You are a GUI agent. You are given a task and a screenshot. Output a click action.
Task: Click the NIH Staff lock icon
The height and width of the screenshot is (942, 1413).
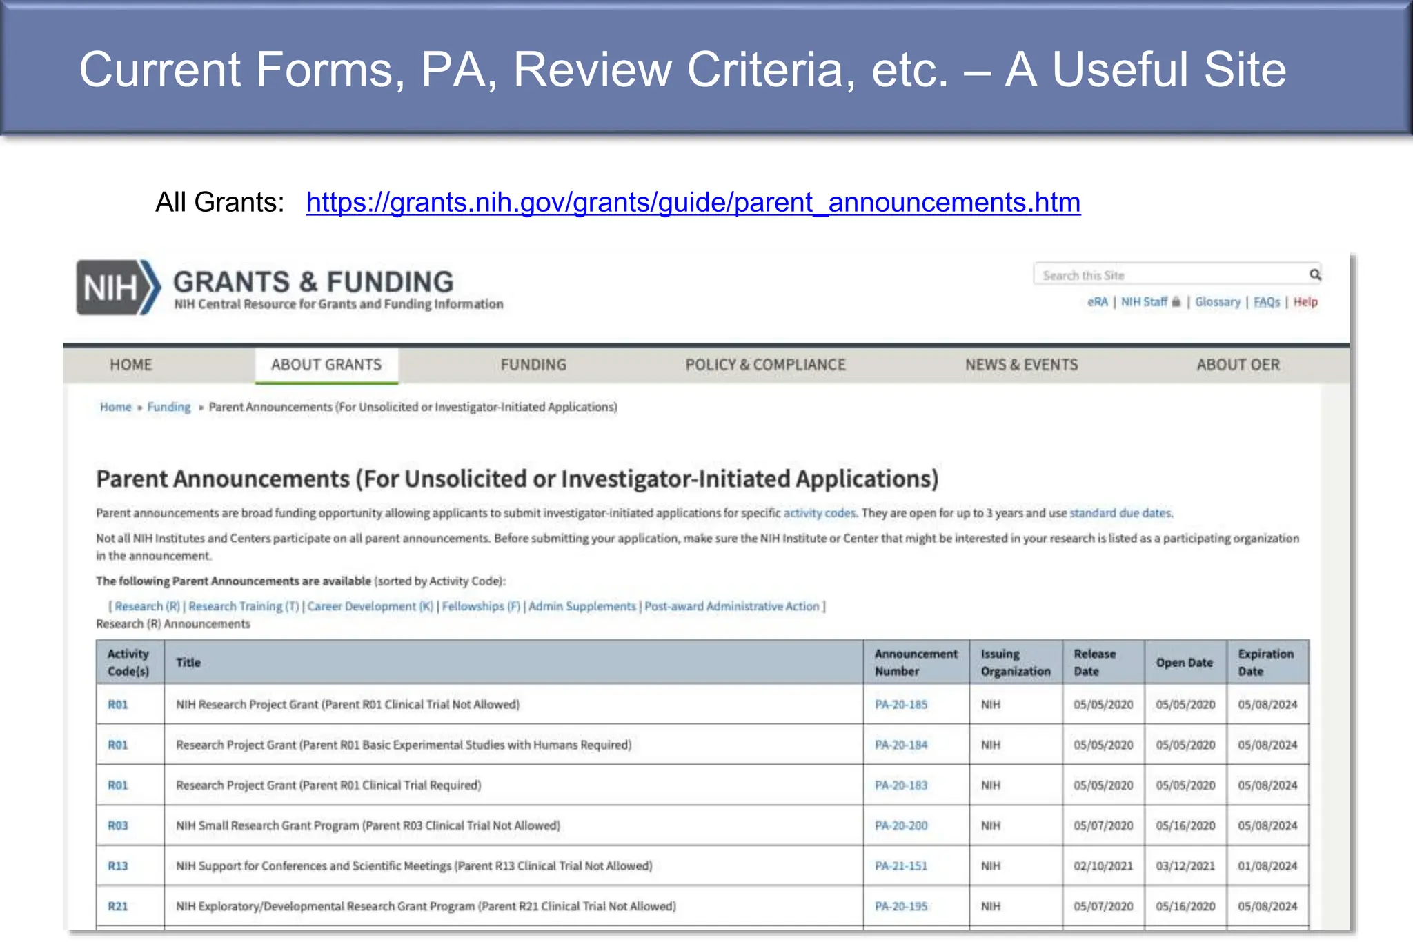click(1176, 301)
